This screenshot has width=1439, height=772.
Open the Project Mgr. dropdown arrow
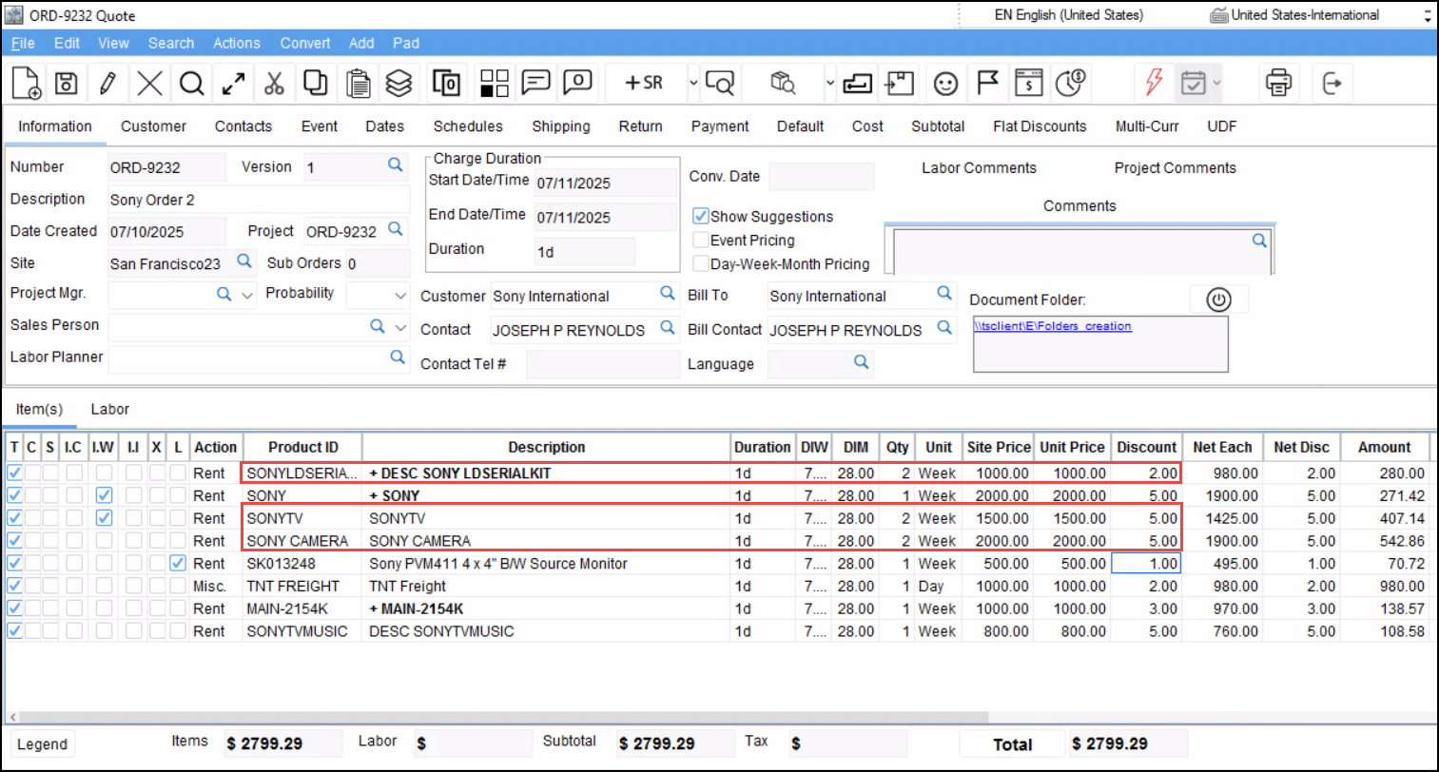pyautogui.click(x=248, y=296)
